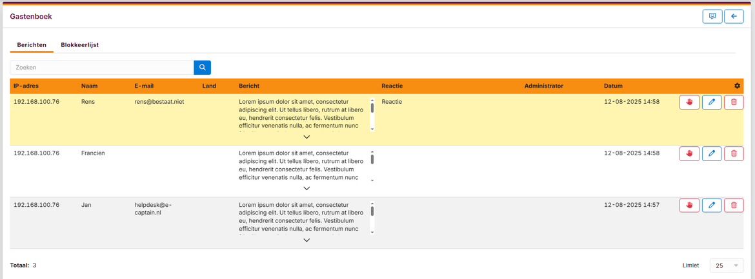Edit the guestbook entry from Jan
The image size is (755, 279).
712,205
